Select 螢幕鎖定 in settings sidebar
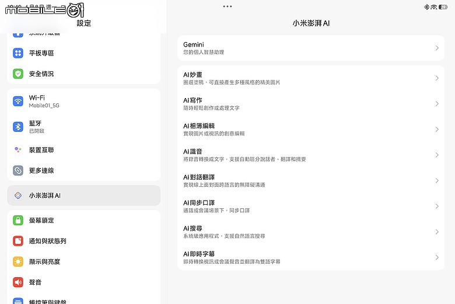 click(84, 221)
